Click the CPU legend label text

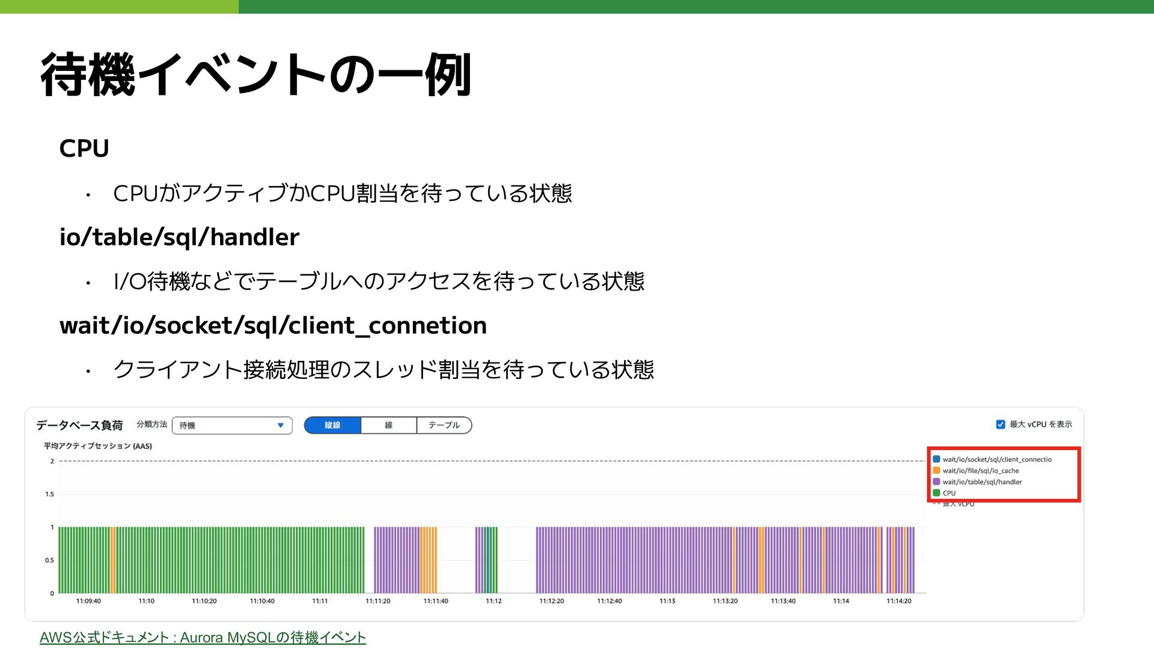click(949, 493)
